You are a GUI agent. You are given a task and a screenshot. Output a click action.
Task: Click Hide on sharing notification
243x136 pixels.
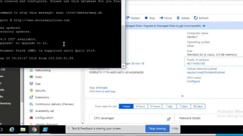175,128
